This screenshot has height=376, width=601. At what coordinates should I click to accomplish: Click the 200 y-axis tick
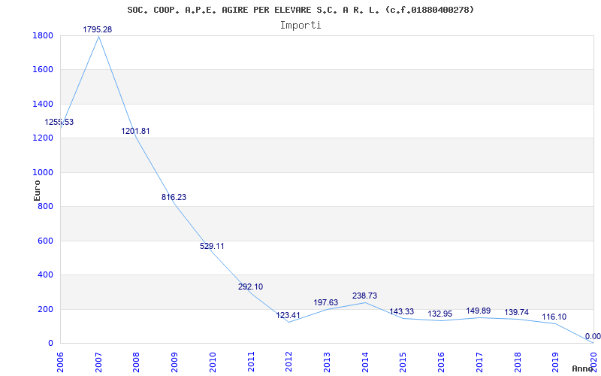pos(47,309)
